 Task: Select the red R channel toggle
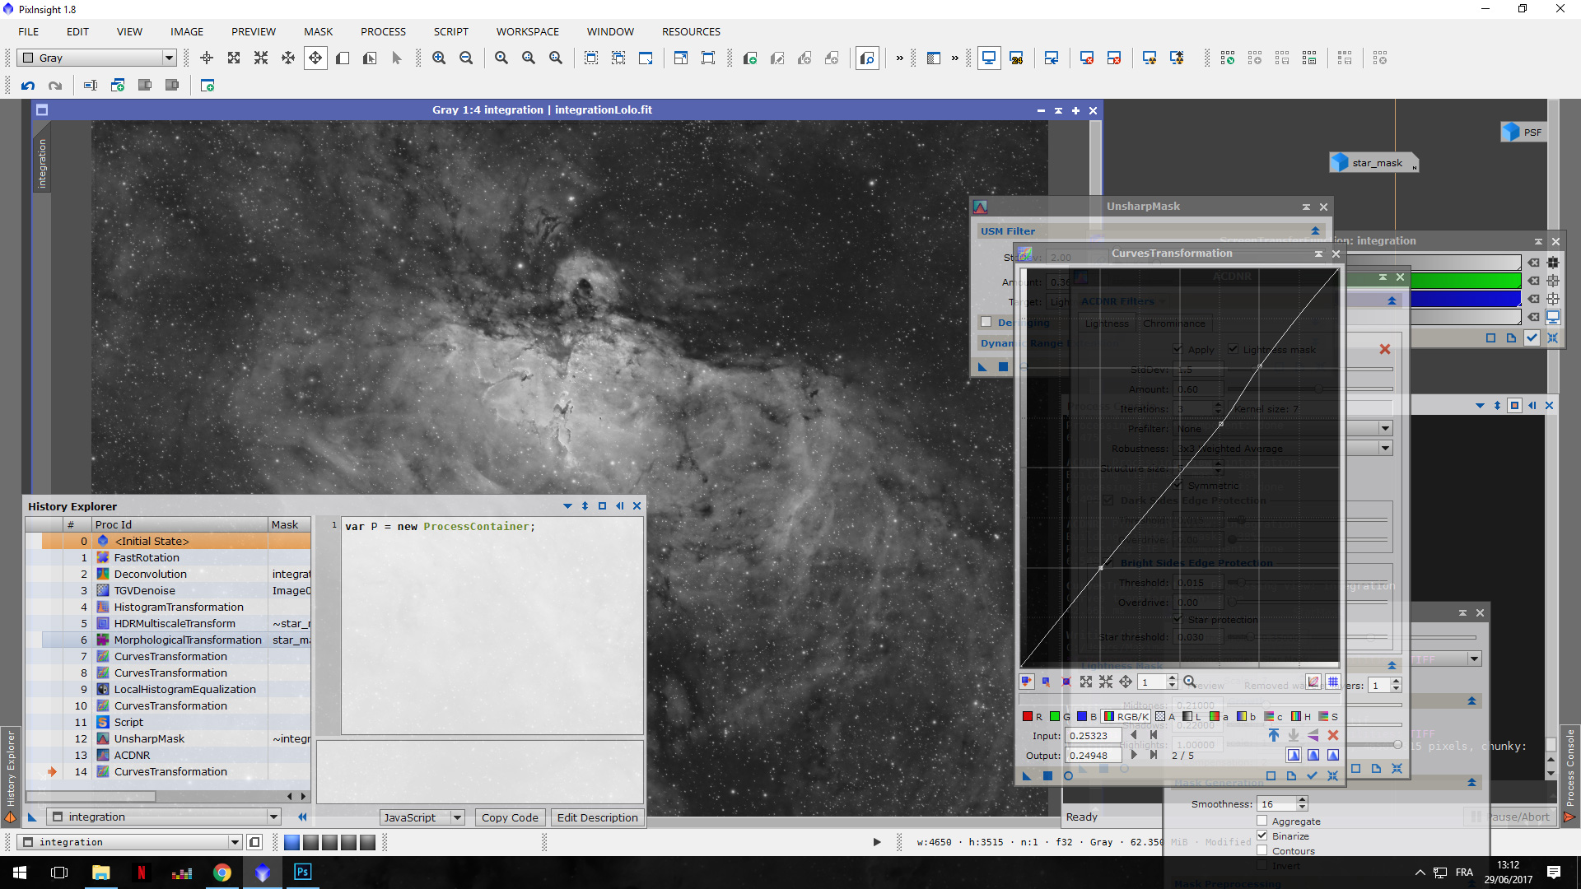[x=1033, y=716]
